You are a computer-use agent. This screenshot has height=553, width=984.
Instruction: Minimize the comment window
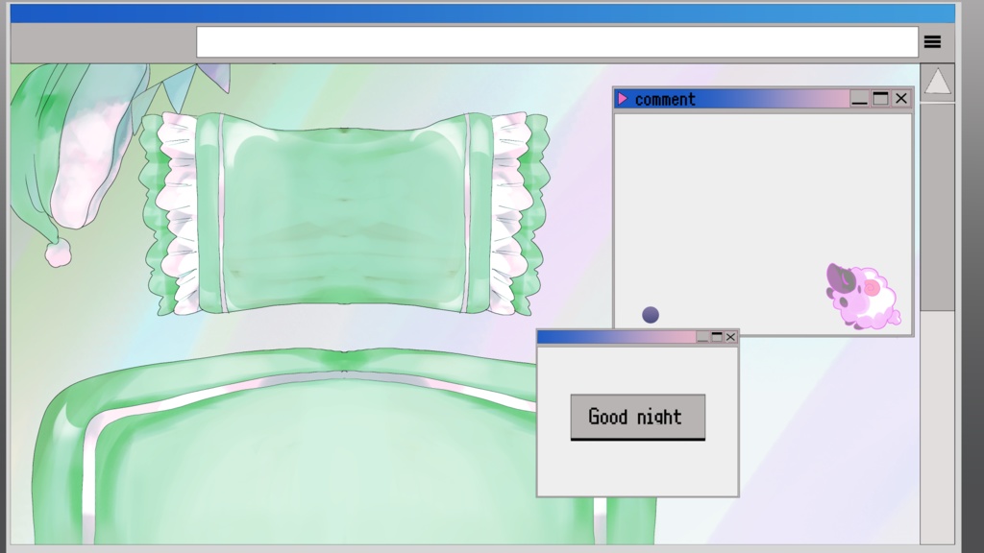859,99
